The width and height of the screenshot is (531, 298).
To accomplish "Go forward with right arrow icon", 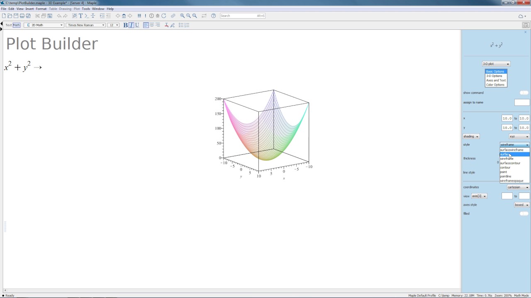I will point(130,16).
